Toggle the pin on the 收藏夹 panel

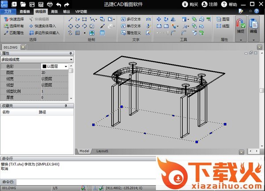pos(66,106)
